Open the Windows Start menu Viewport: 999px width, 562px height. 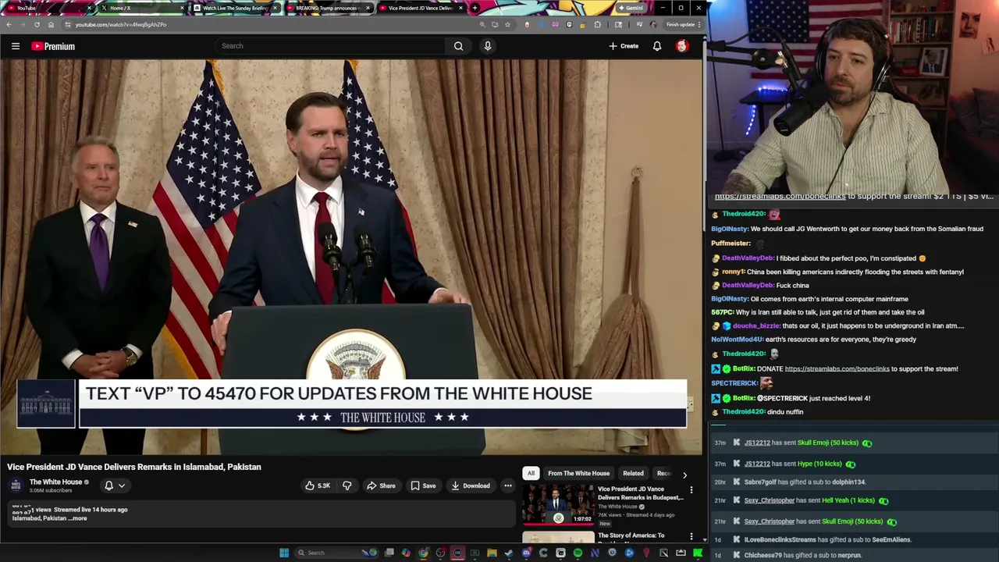coord(284,553)
